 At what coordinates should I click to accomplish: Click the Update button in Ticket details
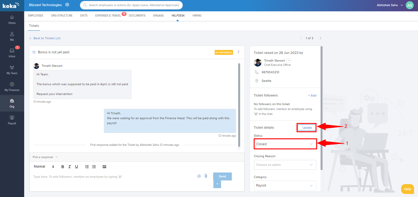(x=307, y=128)
